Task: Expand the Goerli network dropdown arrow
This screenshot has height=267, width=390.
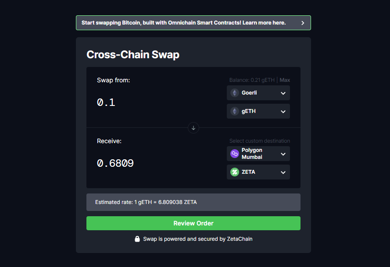Action: point(283,93)
